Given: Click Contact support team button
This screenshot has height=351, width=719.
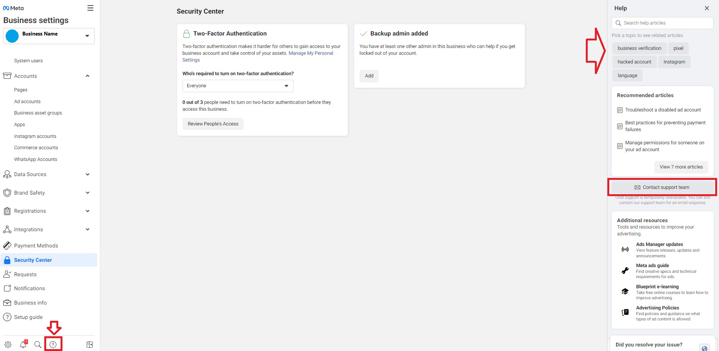Looking at the screenshot, I should click(662, 187).
